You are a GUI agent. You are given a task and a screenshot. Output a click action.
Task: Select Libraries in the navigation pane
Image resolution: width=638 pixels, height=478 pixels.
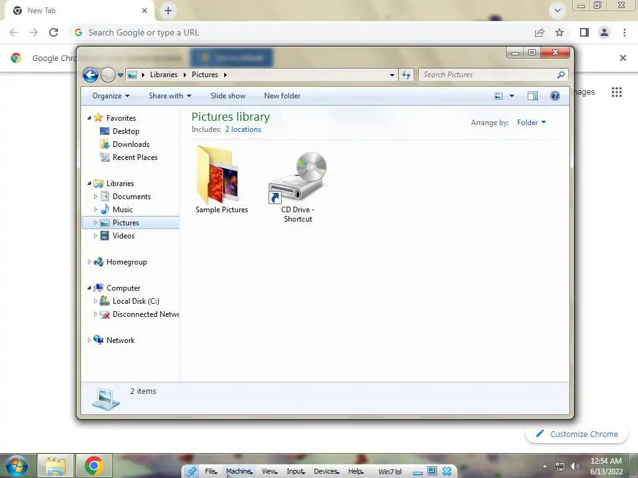(120, 184)
